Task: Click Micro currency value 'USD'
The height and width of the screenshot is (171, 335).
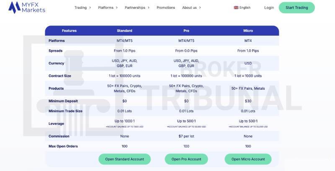Action: (248, 63)
